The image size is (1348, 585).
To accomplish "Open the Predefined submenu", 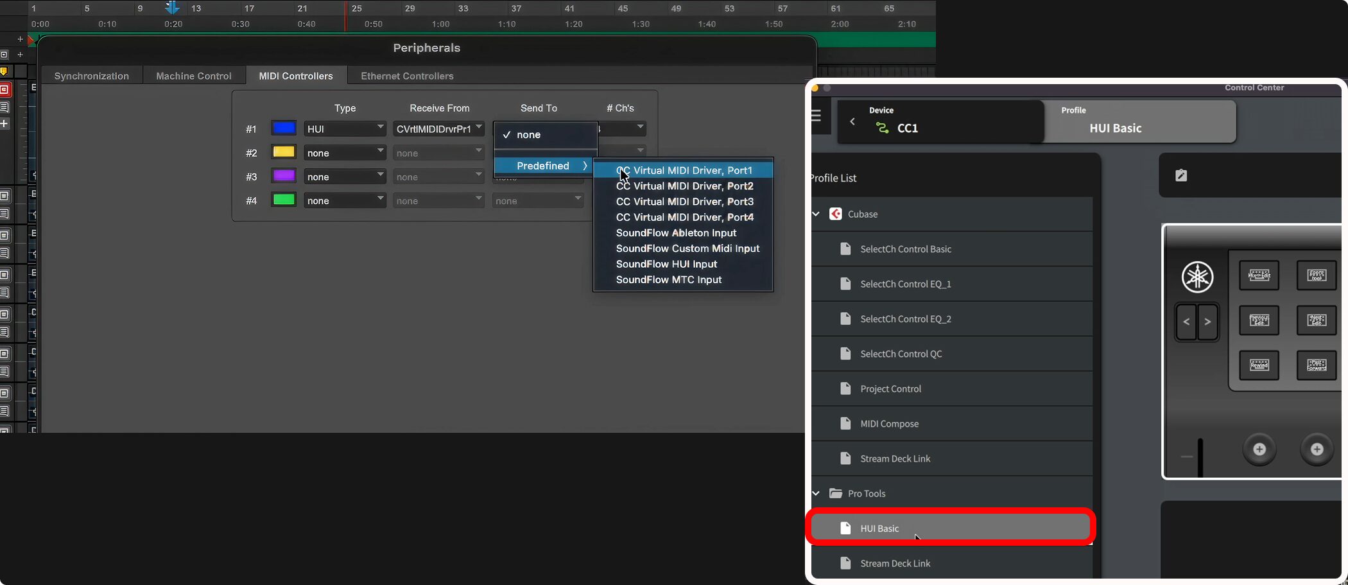I will click(x=546, y=166).
